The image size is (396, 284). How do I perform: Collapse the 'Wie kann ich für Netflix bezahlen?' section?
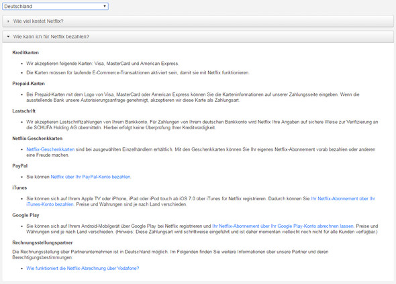tap(198, 37)
